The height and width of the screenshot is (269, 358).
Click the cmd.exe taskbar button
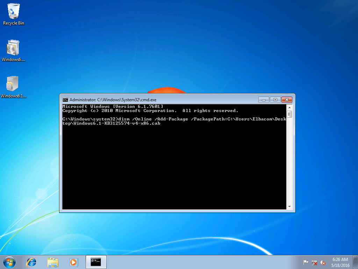pyautogui.click(x=96, y=262)
